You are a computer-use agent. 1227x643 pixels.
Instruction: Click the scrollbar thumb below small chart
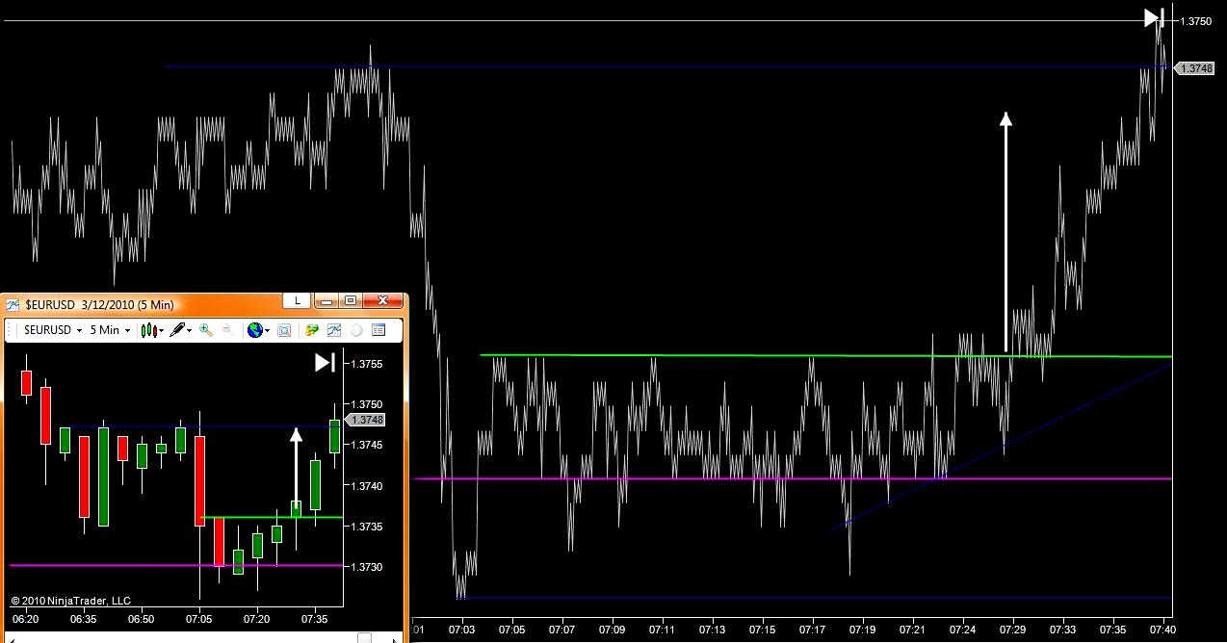click(x=364, y=637)
